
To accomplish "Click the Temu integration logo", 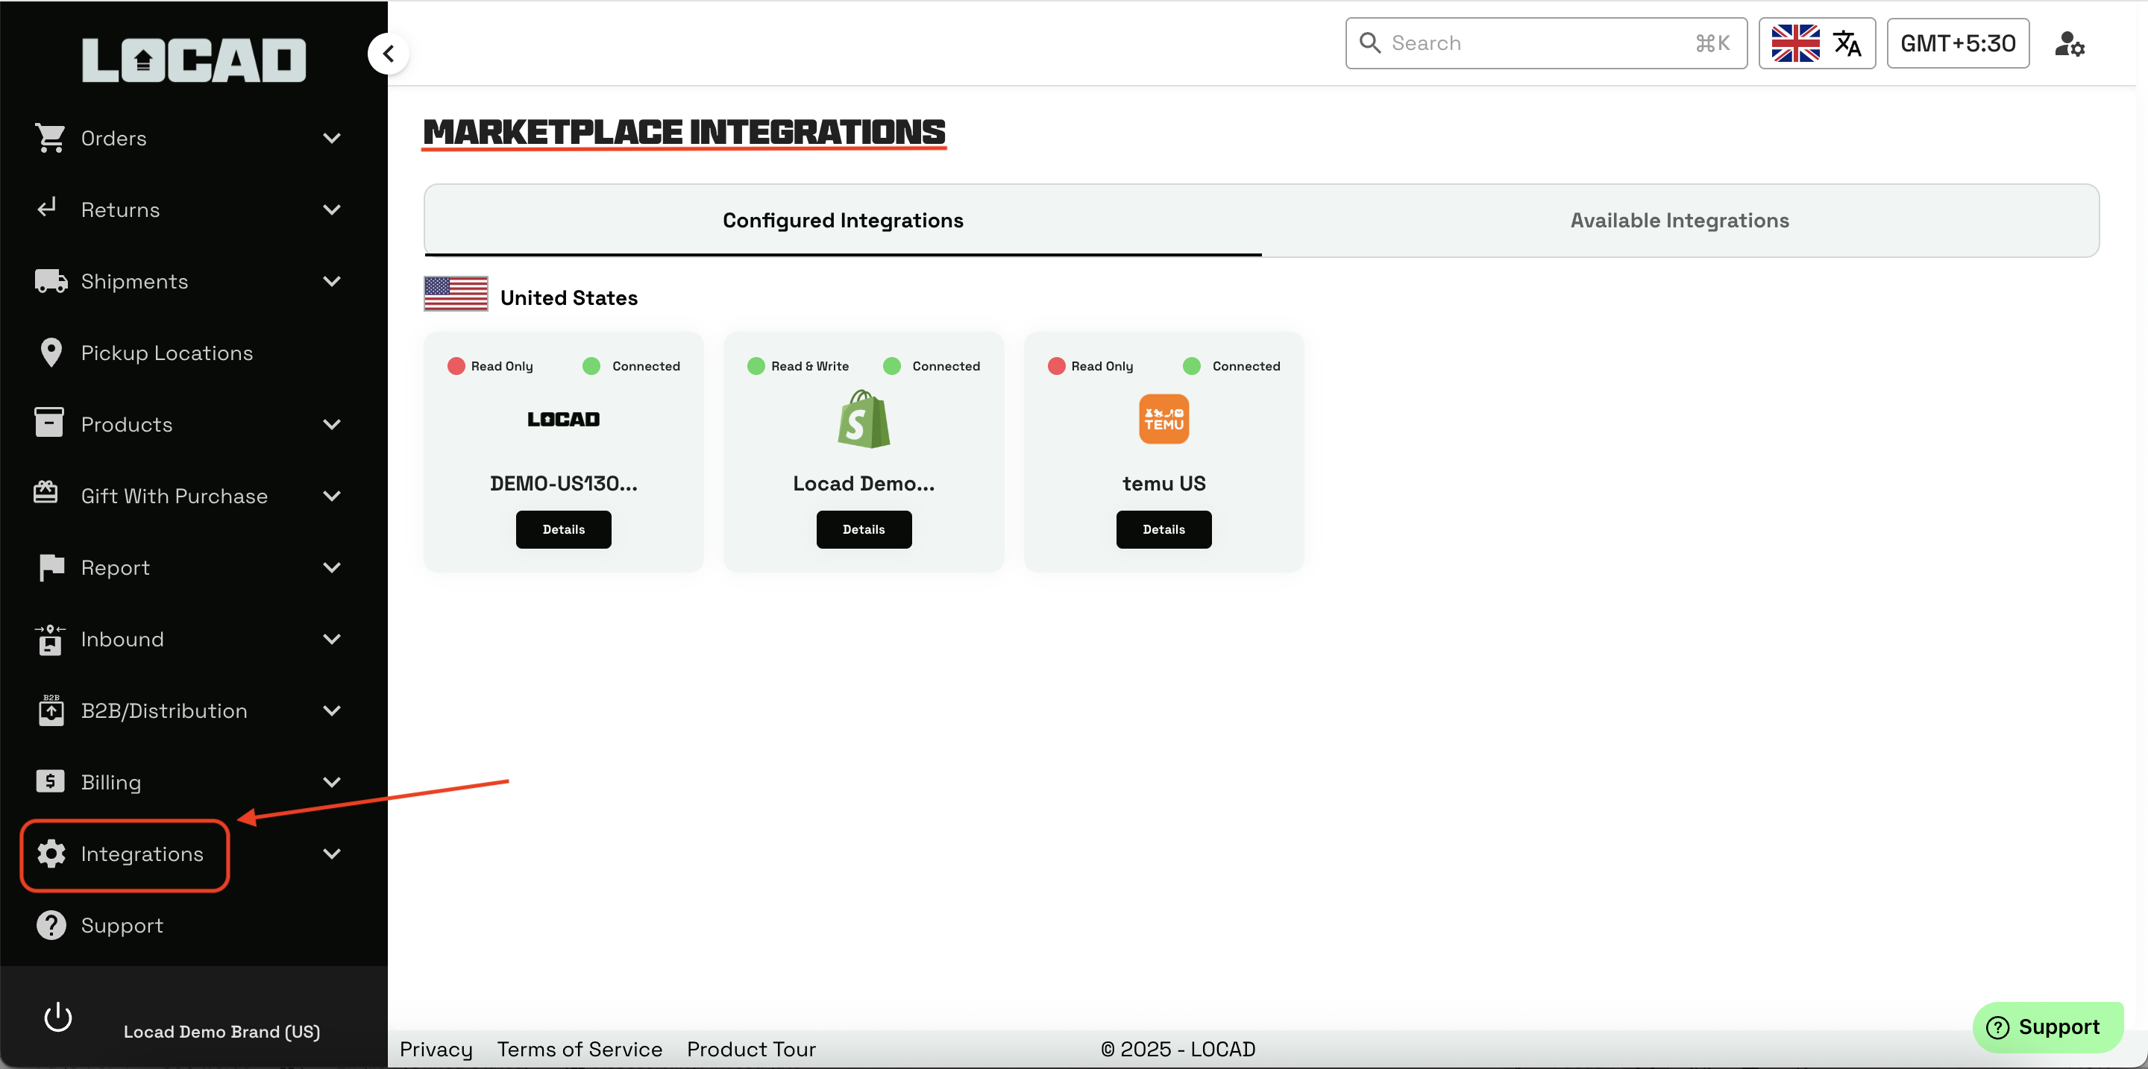I will click(1163, 419).
